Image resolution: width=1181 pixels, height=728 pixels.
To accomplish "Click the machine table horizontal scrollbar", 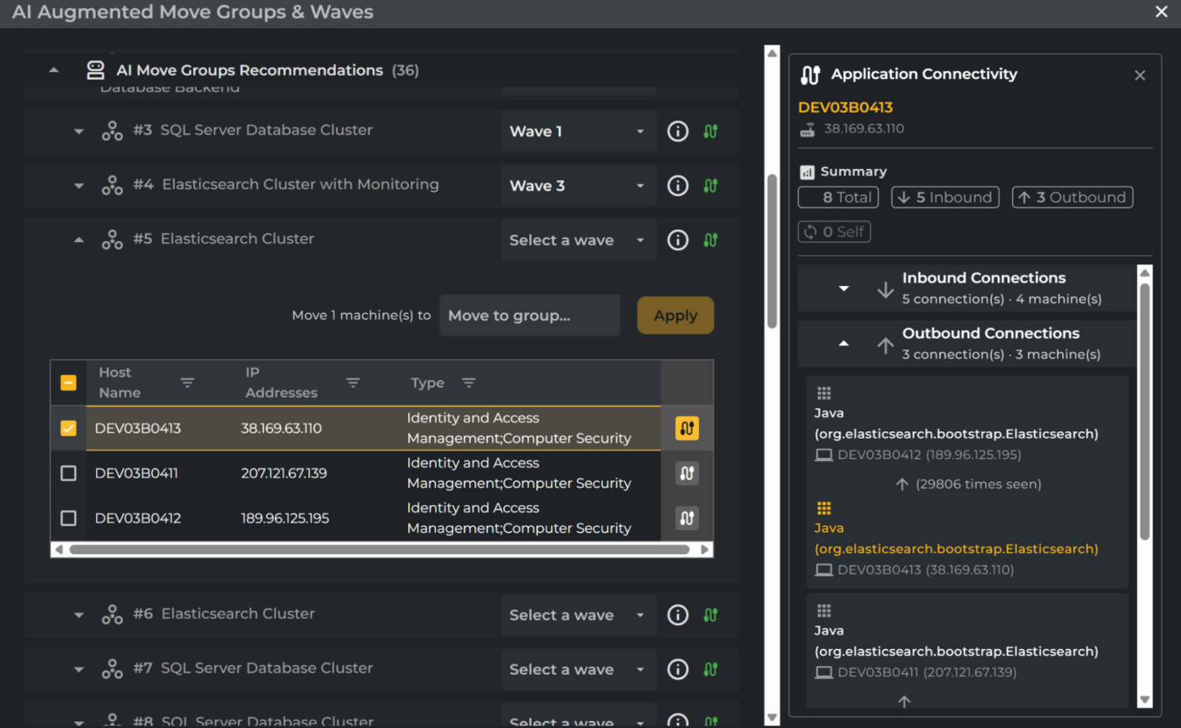I will pyautogui.click(x=379, y=550).
